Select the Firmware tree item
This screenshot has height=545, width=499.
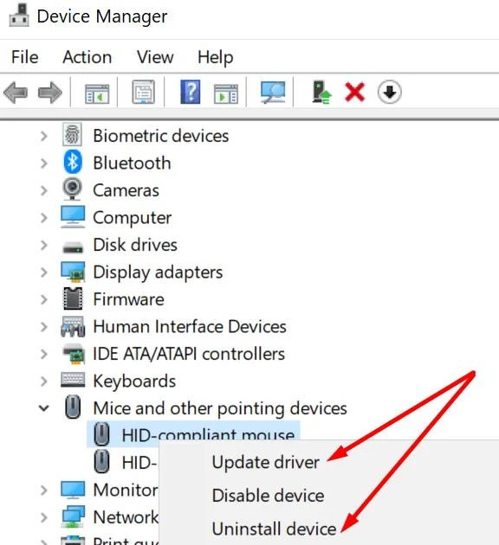(x=128, y=299)
